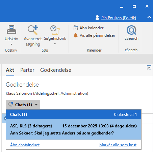Click Ann Sekner's chat message text
Image resolution: width=153 pixels, height=152 pixels.
pyautogui.click(x=62, y=133)
